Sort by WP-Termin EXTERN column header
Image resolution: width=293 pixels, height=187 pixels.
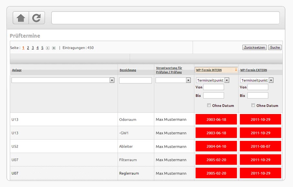pyautogui.click(x=254, y=70)
